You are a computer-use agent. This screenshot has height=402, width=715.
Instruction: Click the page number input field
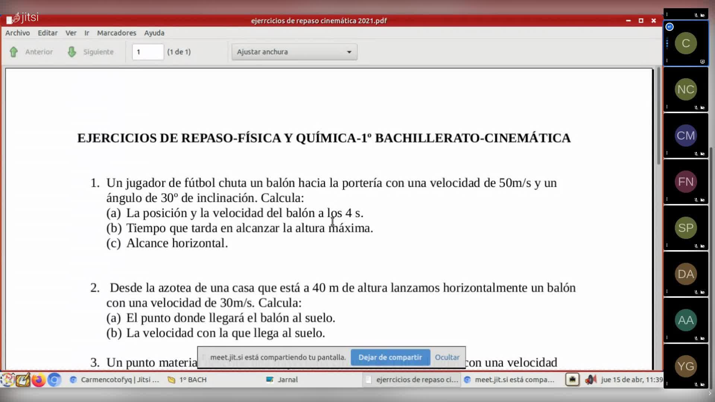coord(148,52)
